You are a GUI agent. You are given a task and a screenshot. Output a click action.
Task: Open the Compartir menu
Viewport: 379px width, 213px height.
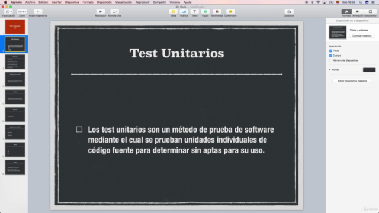pos(159,2)
